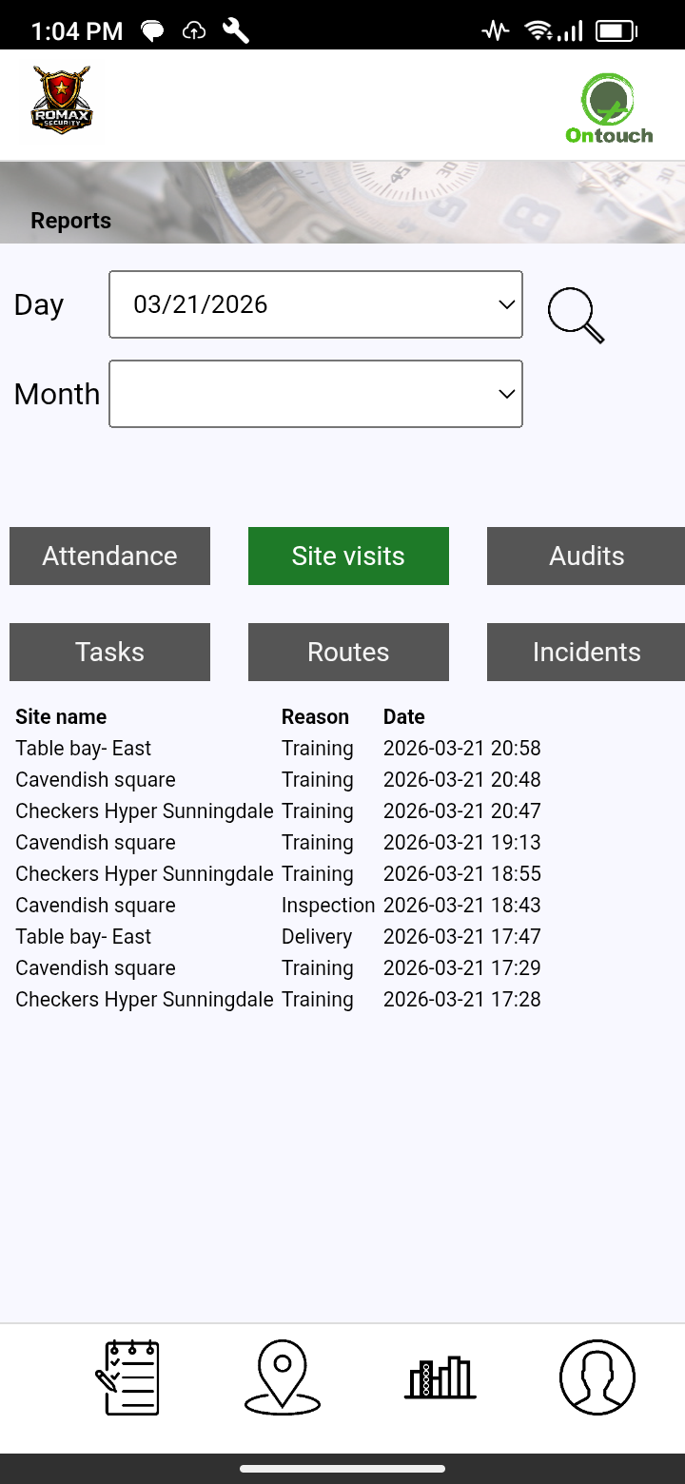Viewport: 685px width, 1484px height.
Task: View the Routes report
Action: coord(348,653)
